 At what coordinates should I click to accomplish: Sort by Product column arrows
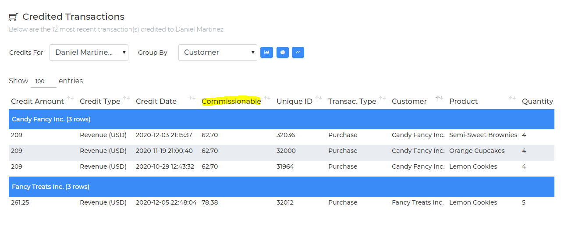(512, 98)
